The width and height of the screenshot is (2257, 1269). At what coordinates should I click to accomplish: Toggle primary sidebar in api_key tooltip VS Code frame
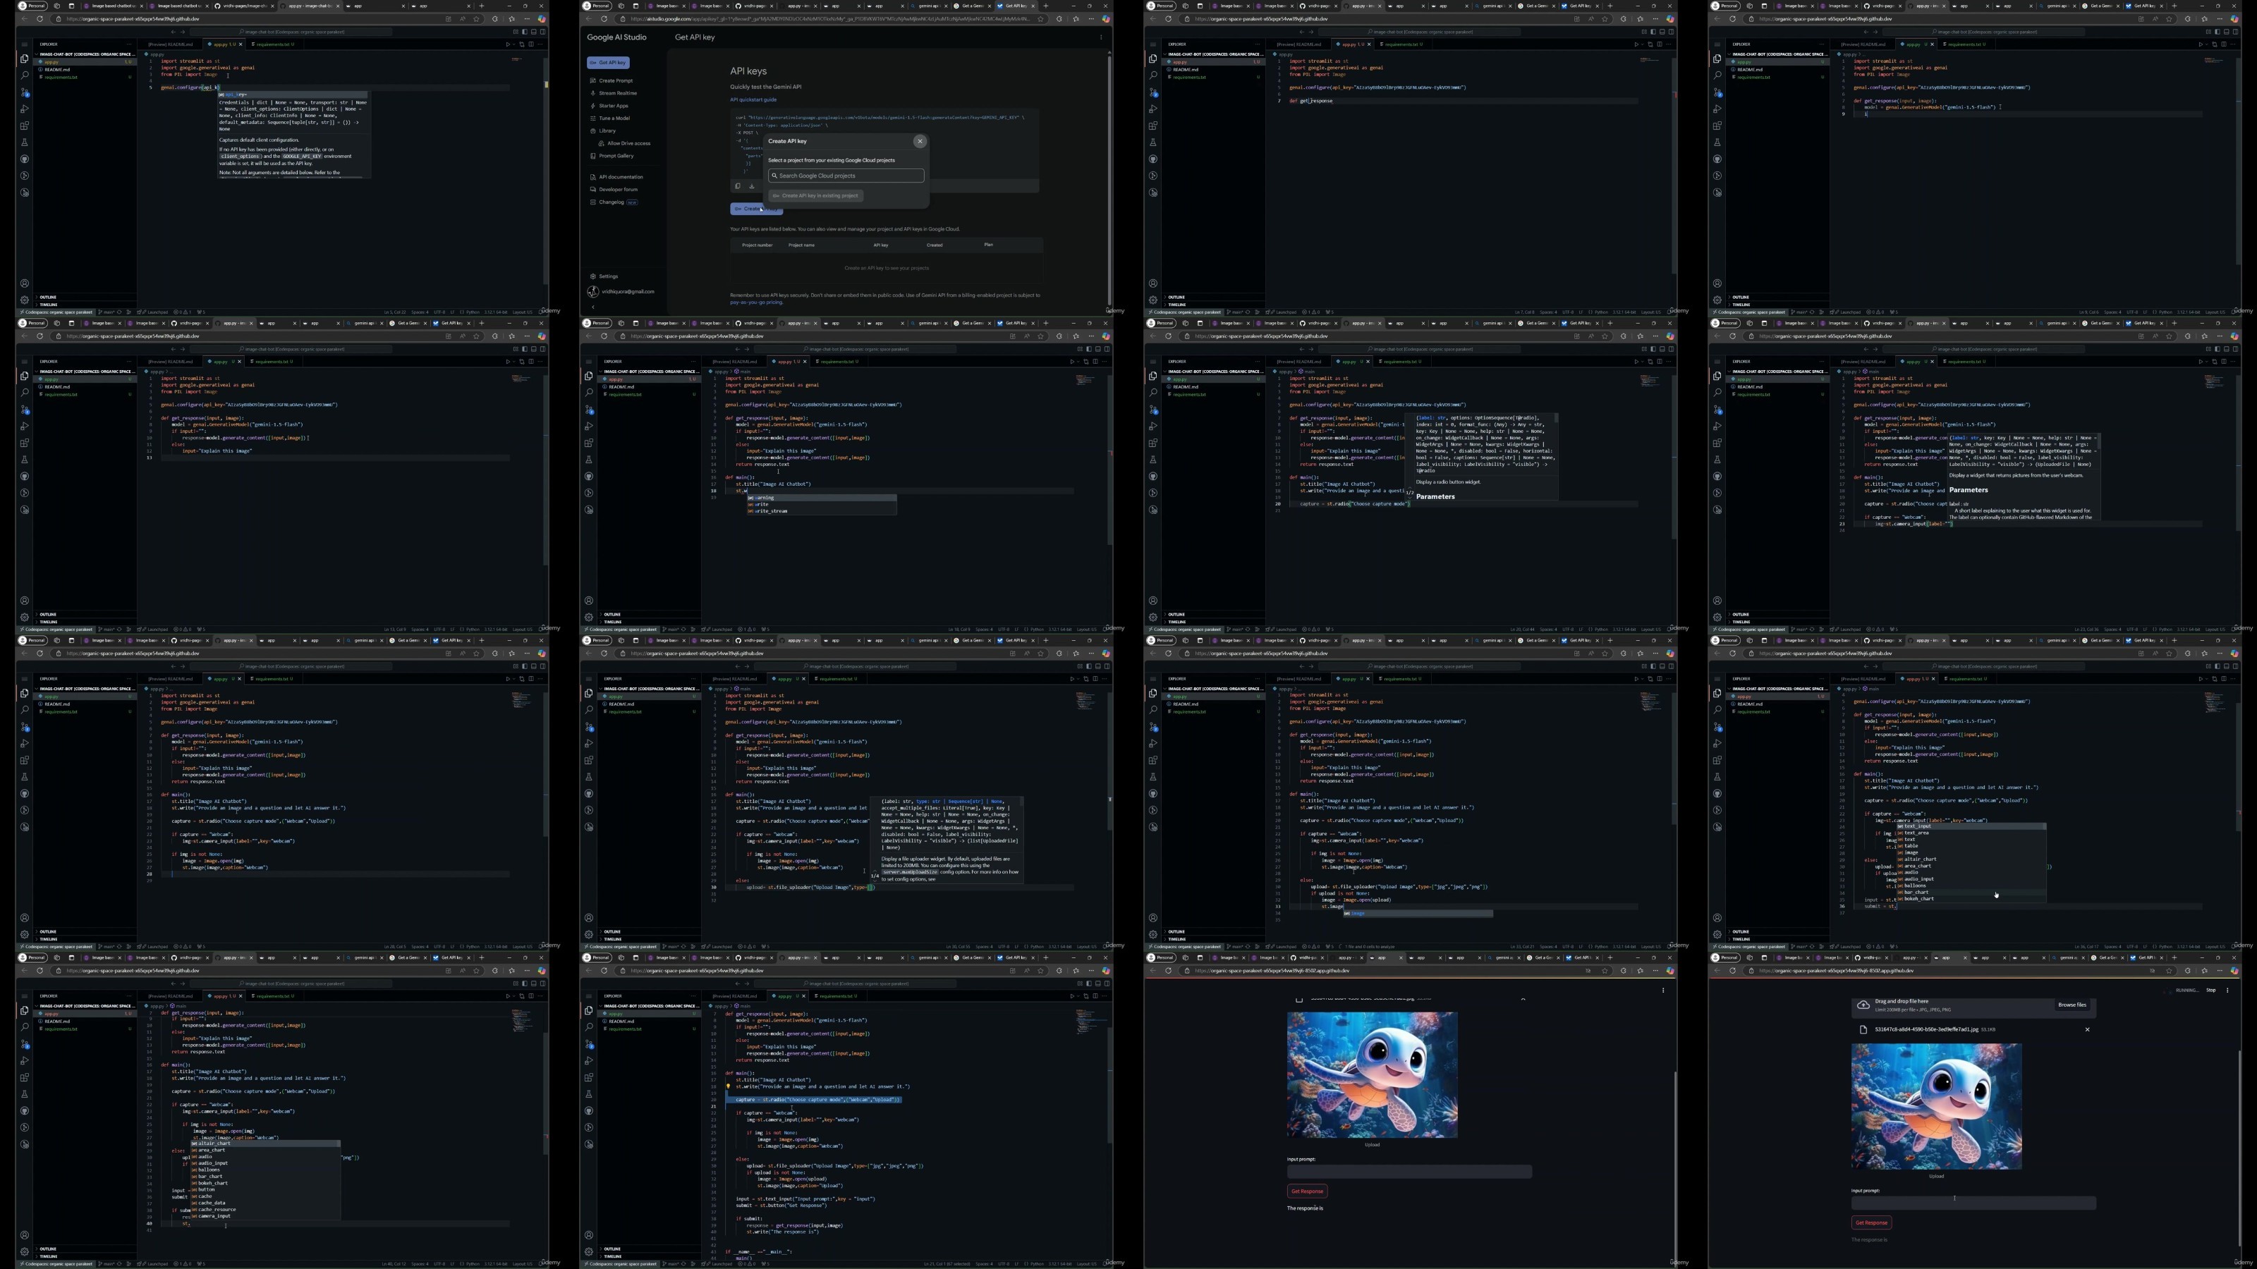525,32
